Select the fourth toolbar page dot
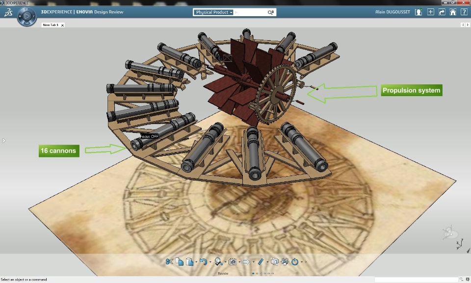The image size is (471, 283). (265, 273)
